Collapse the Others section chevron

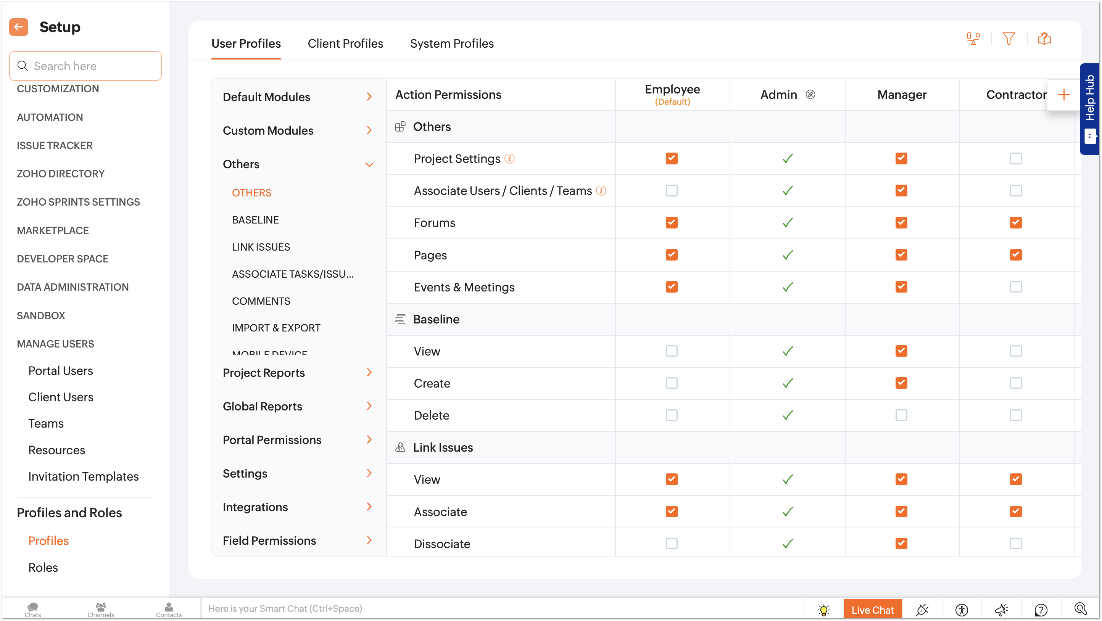(x=369, y=165)
